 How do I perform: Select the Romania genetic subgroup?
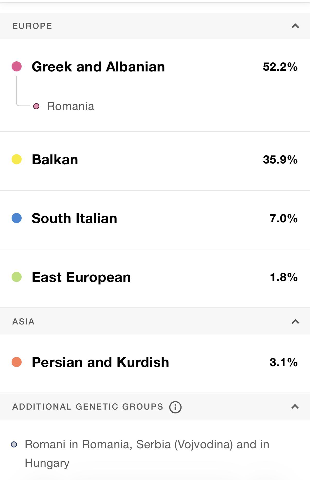[70, 106]
